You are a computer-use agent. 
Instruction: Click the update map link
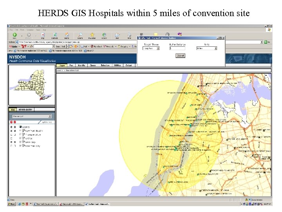pyautogui.click(x=47, y=122)
